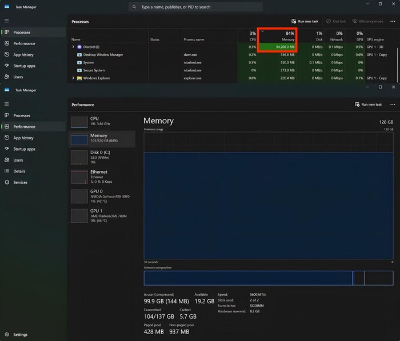Open Details page in lower Task Manager sidebar
The width and height of the screenshot is (400, 341).
pyautogui.click(x=19, y=171)
